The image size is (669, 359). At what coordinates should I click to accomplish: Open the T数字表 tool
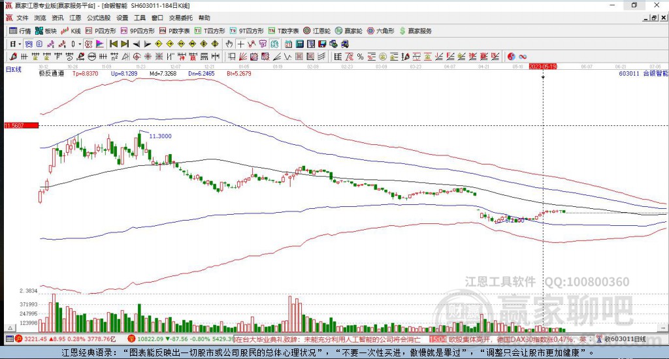284,31
